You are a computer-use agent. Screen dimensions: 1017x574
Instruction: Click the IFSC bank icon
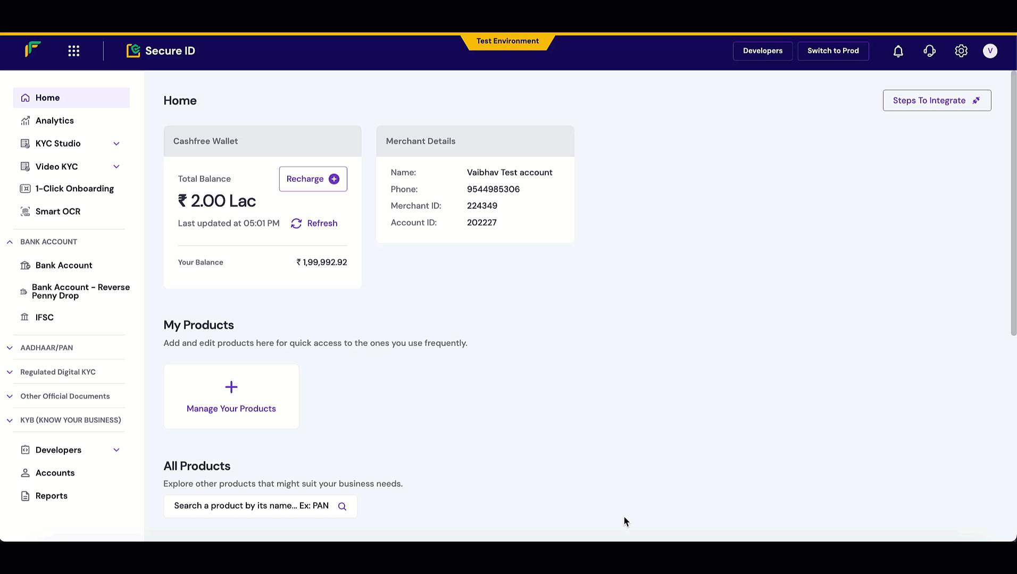pyautogui.click(x=24, y=317)
